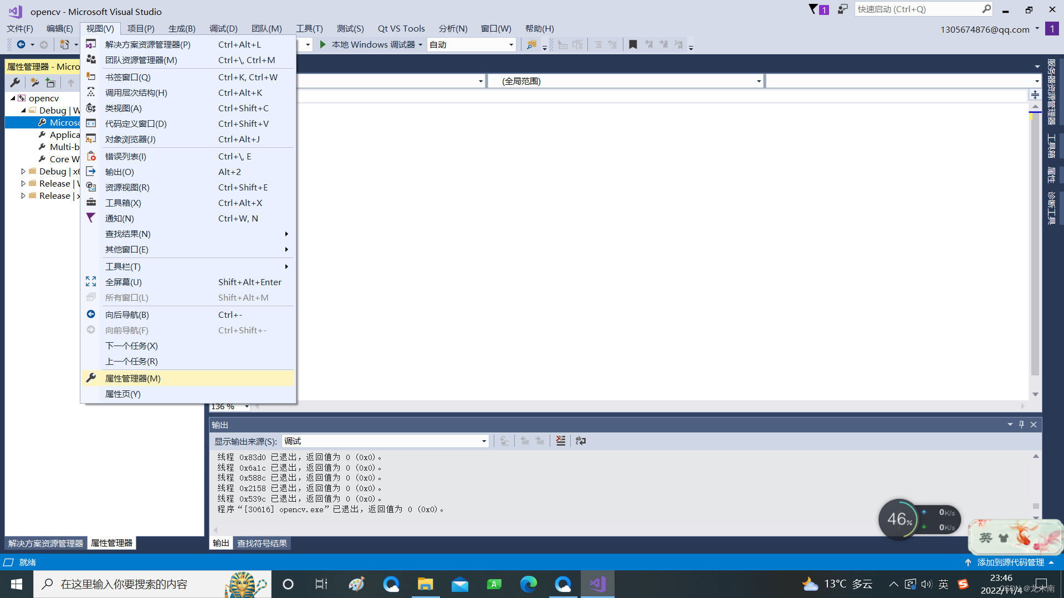The image size is (1064, 598).
Task: Open the 自动 configuration dropdown
Action: click(471, 44)
